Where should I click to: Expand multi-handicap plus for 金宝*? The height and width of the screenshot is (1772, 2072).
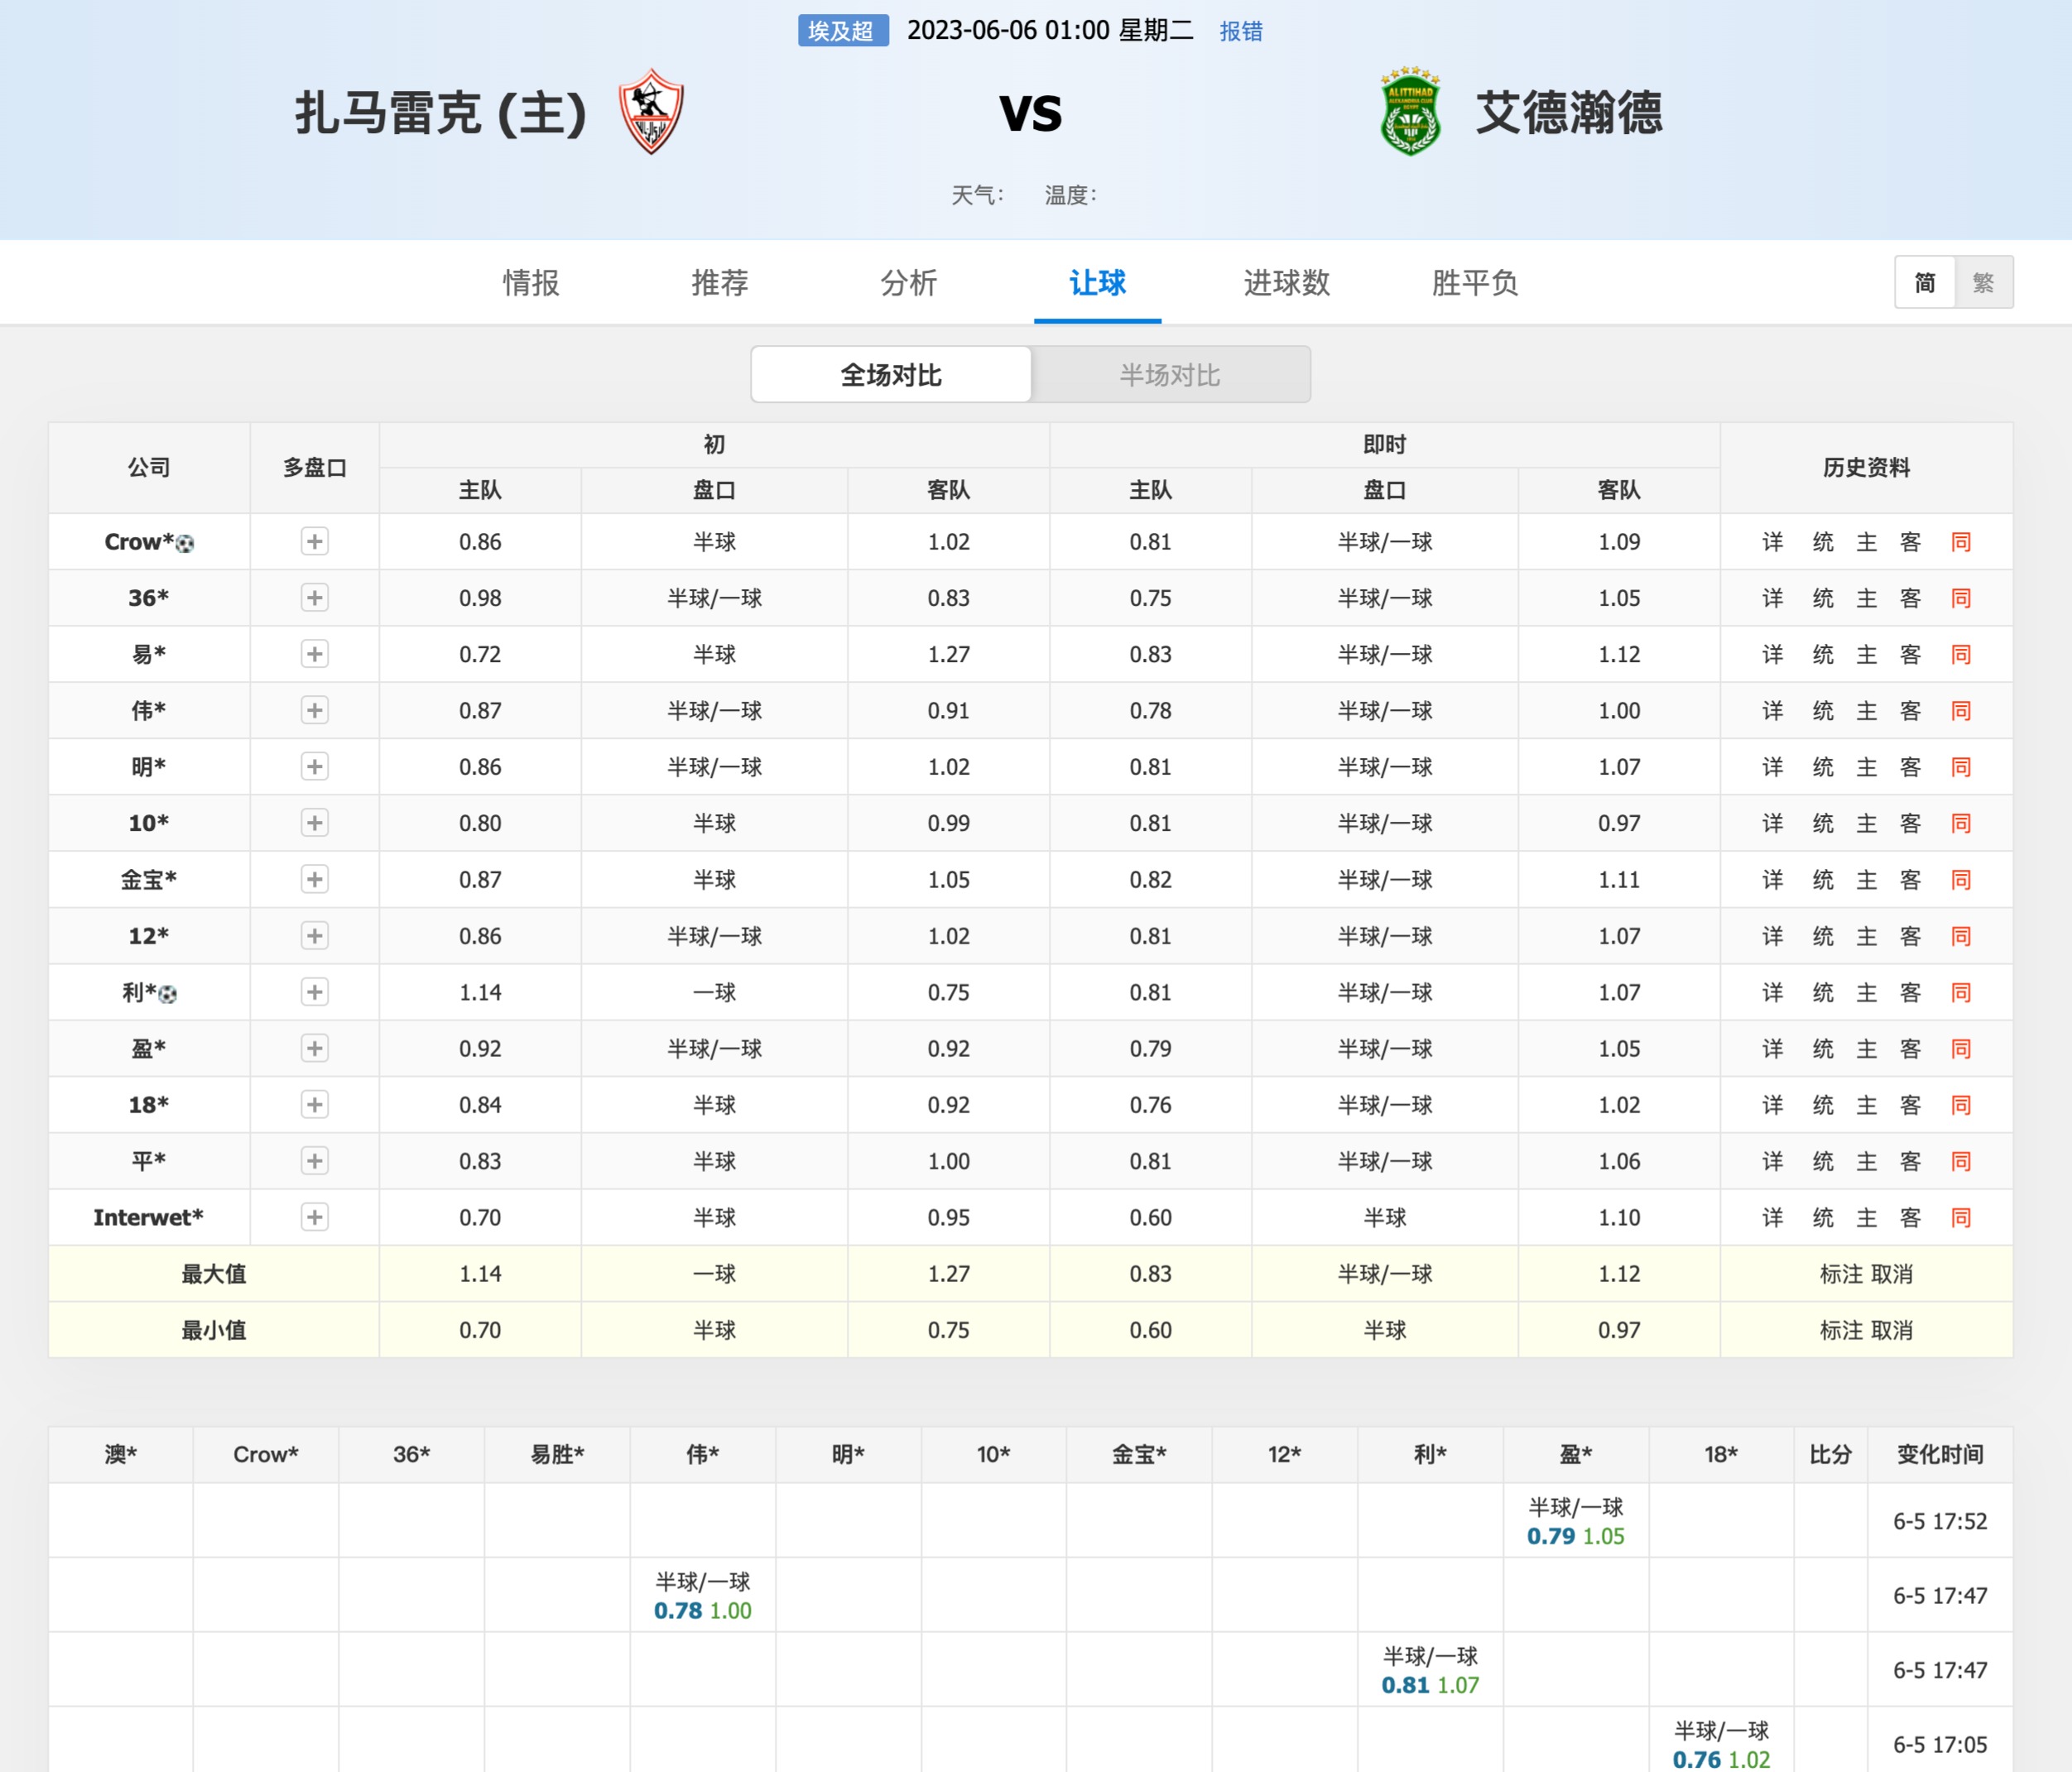315,880
